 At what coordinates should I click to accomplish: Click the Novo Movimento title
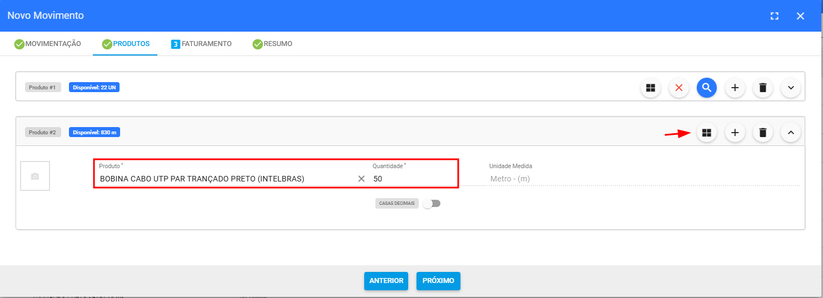coord(46,16)
